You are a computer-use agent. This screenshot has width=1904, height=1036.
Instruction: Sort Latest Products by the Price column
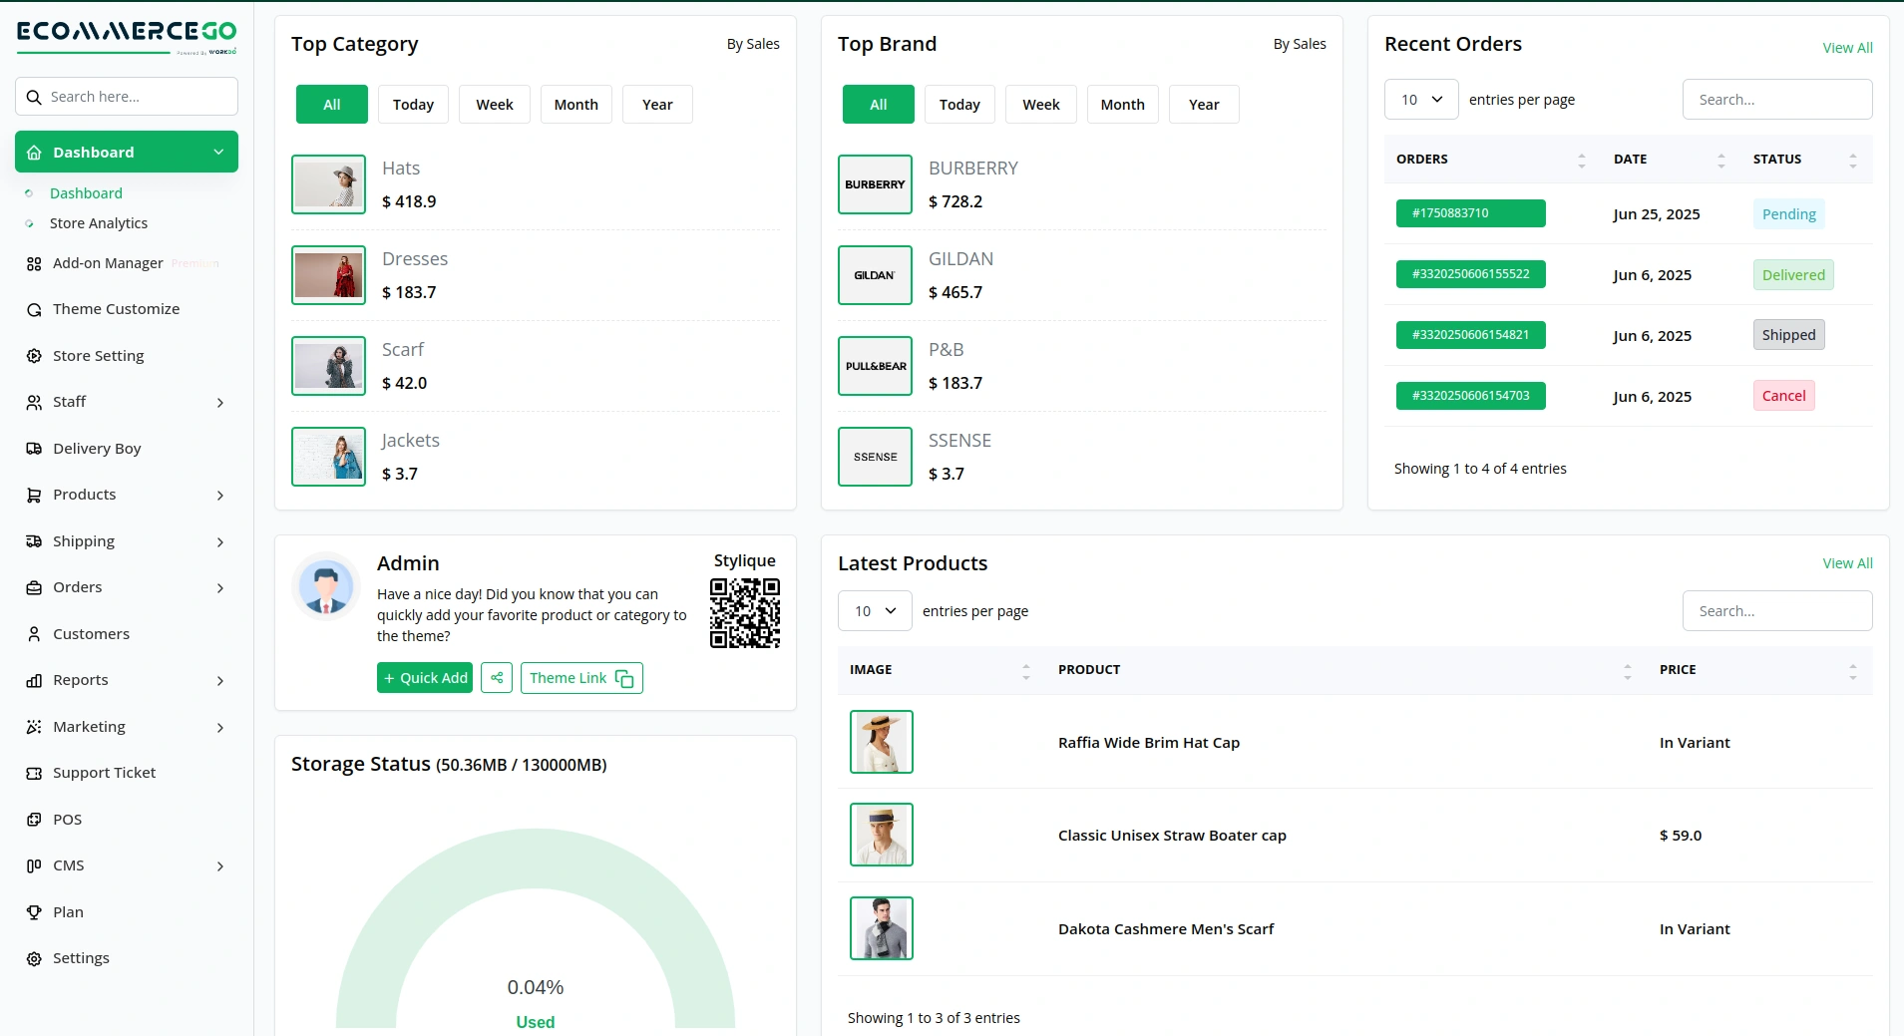(1755, 670)
